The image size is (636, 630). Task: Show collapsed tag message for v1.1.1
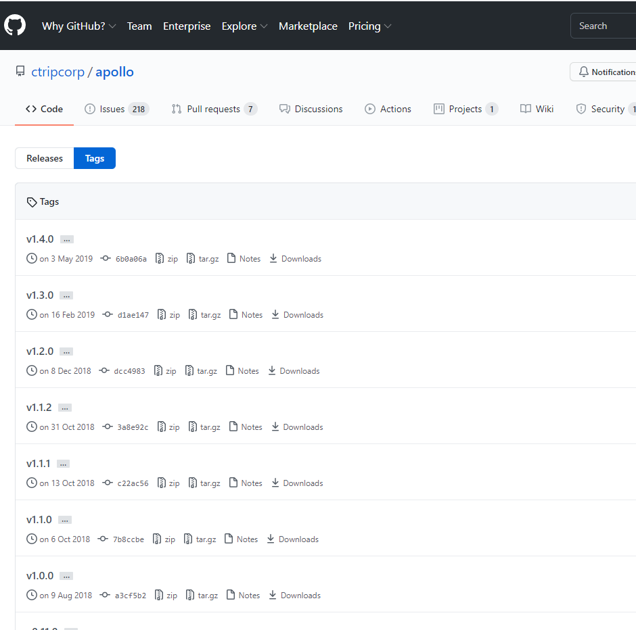tap(63, 464)
